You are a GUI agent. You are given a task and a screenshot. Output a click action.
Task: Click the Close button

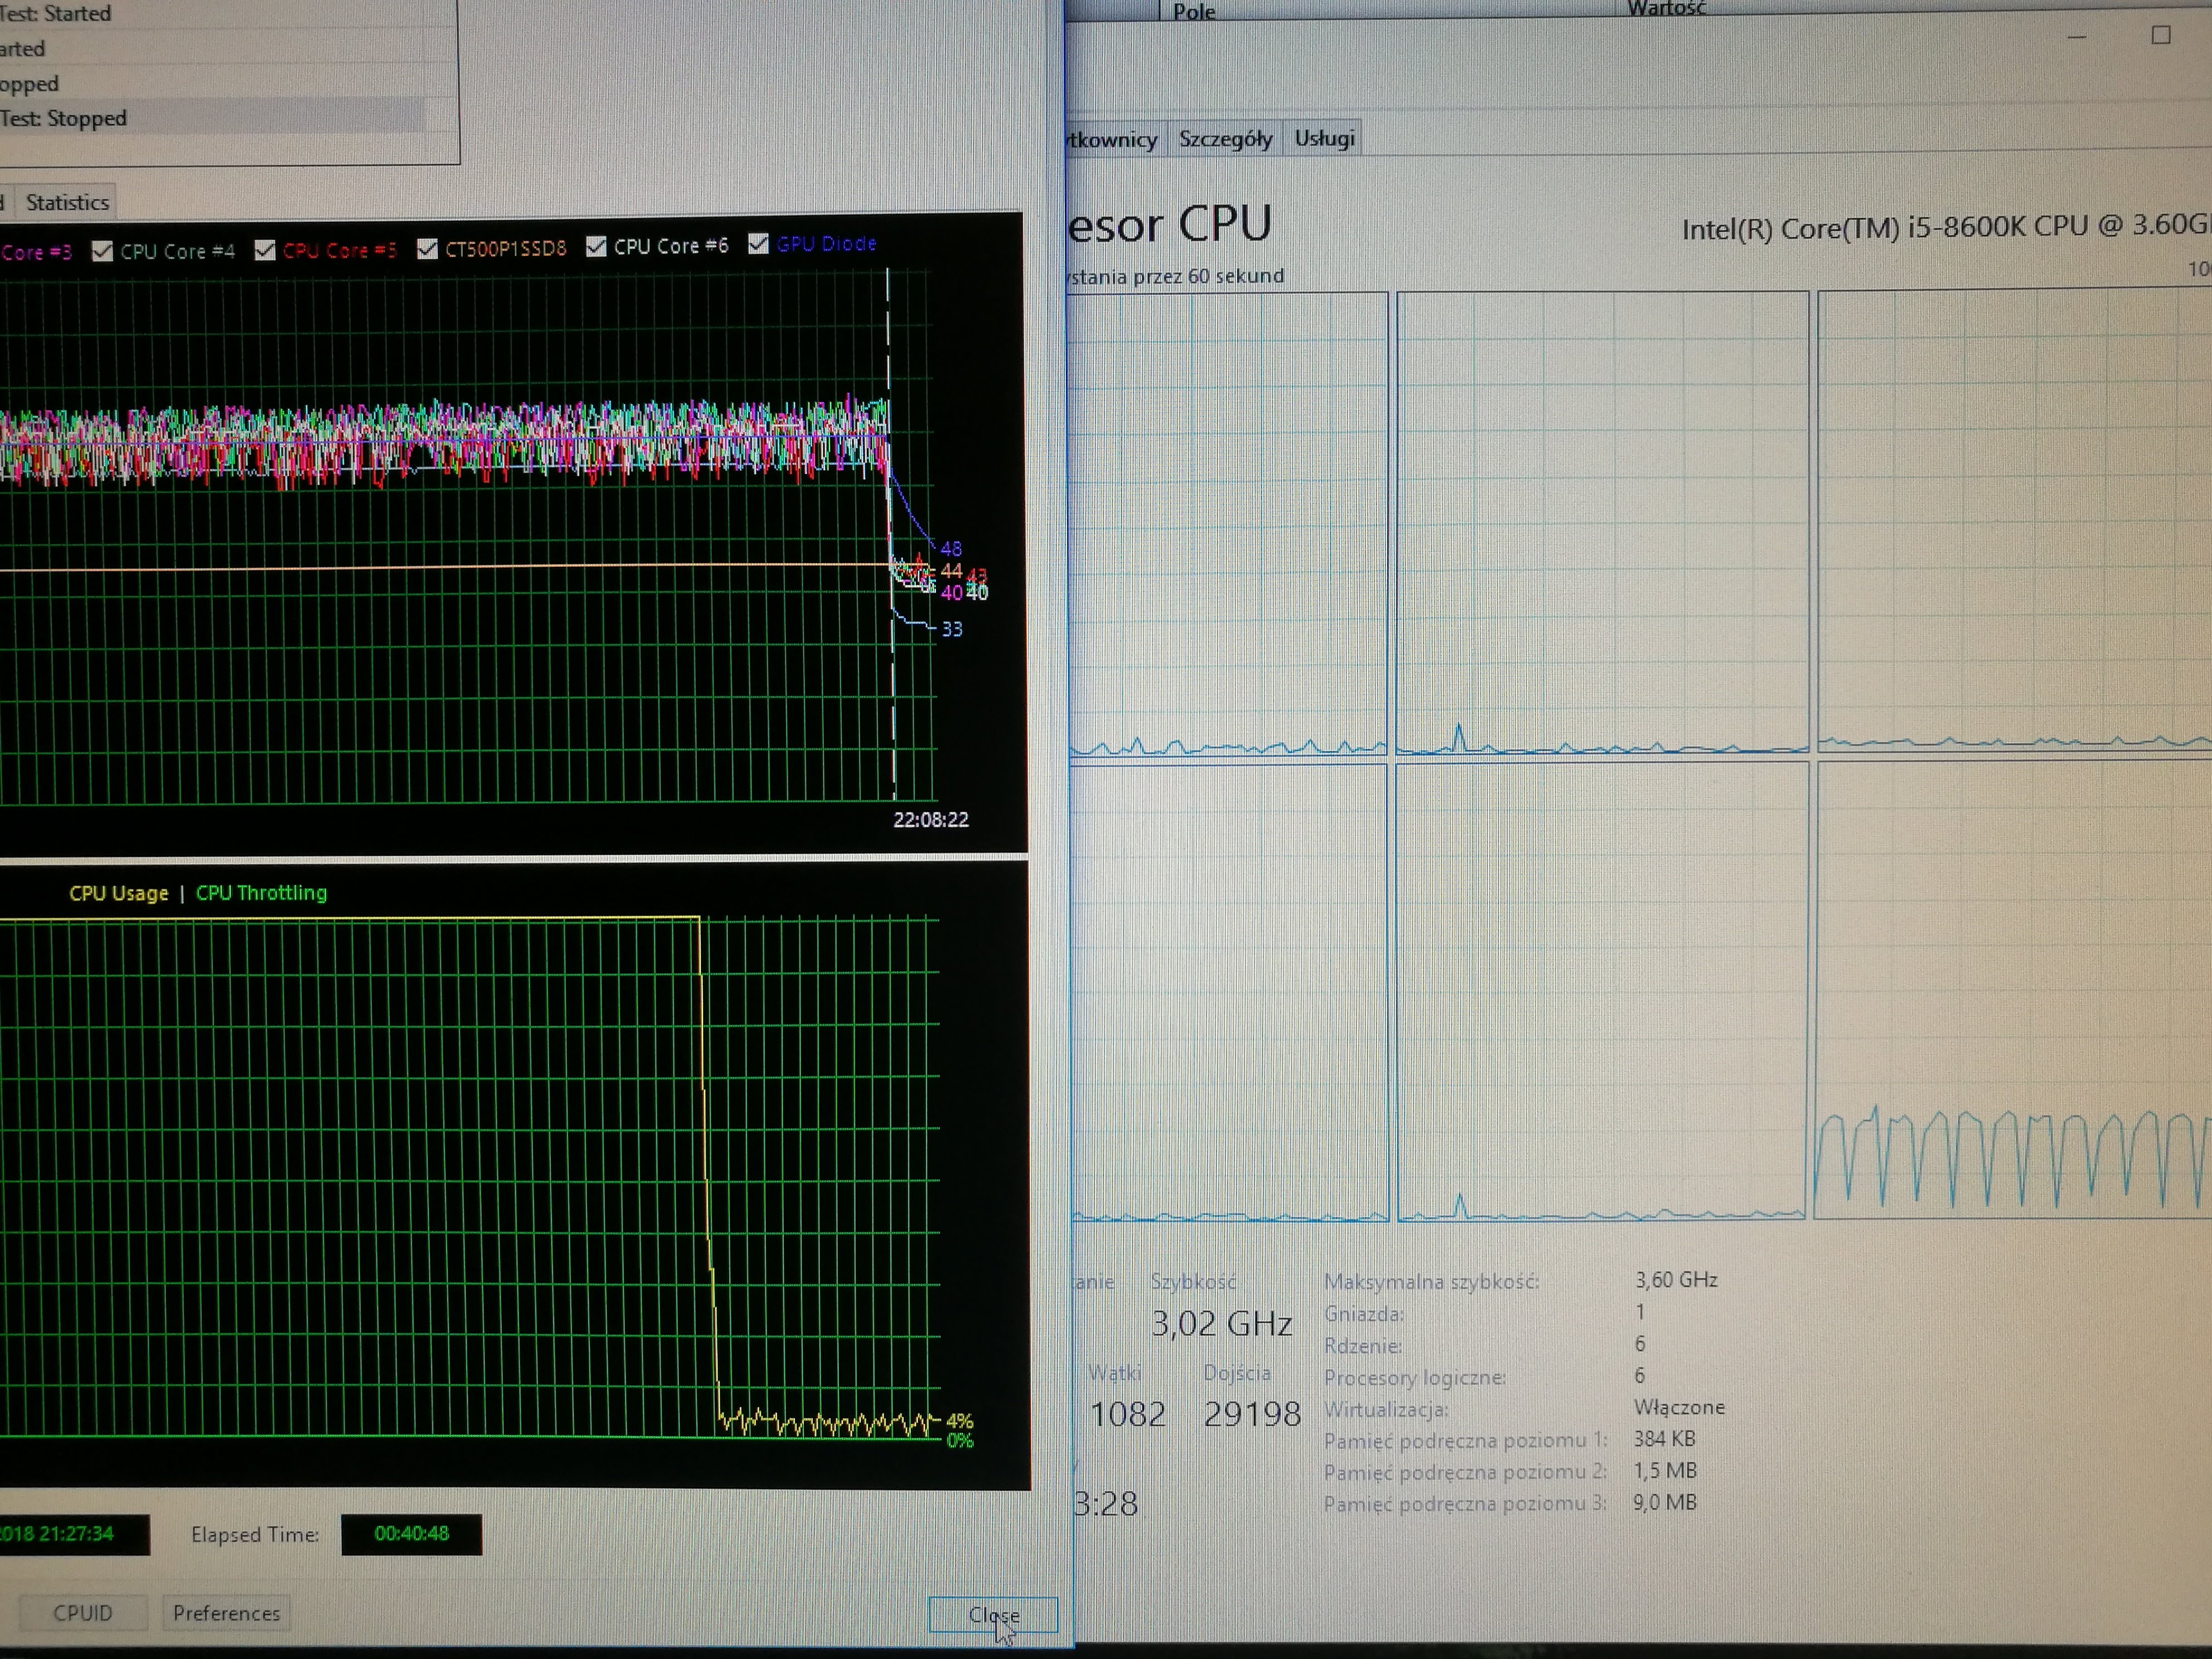tap(993, 1615)
